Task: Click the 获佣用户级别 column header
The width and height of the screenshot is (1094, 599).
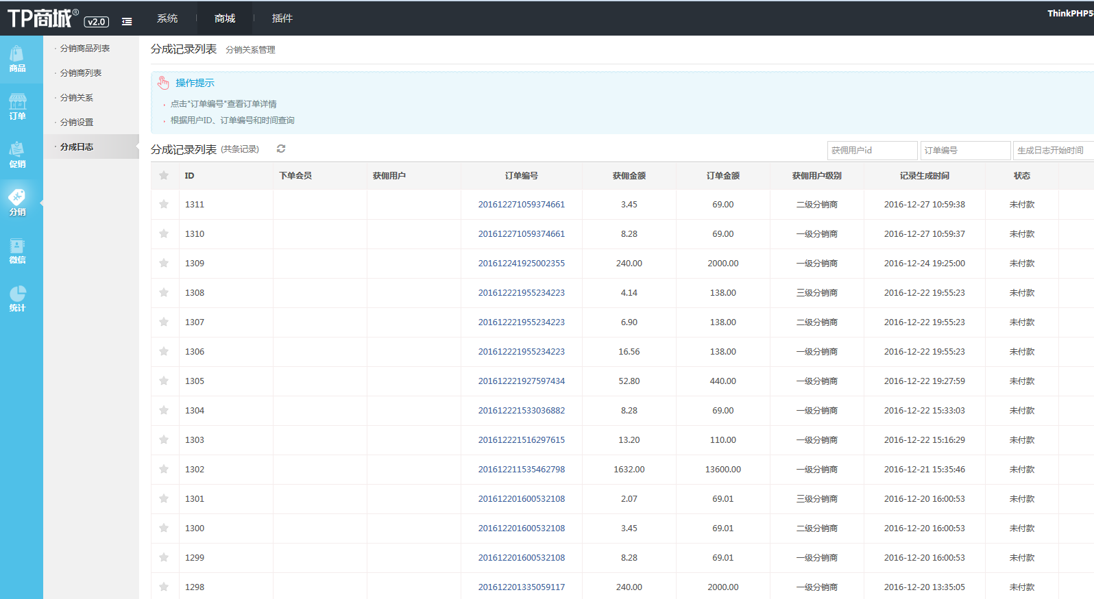Action: coord(817,176)
